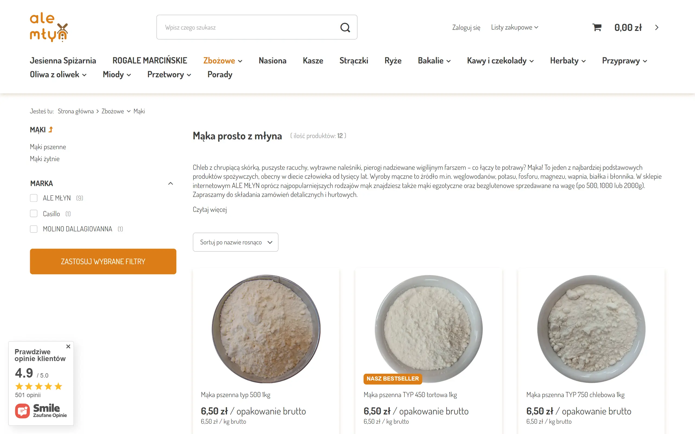Screen dimensions: 695x434
Task: Collapse the MARKA filter section
Action: click(x=170, y=183)
